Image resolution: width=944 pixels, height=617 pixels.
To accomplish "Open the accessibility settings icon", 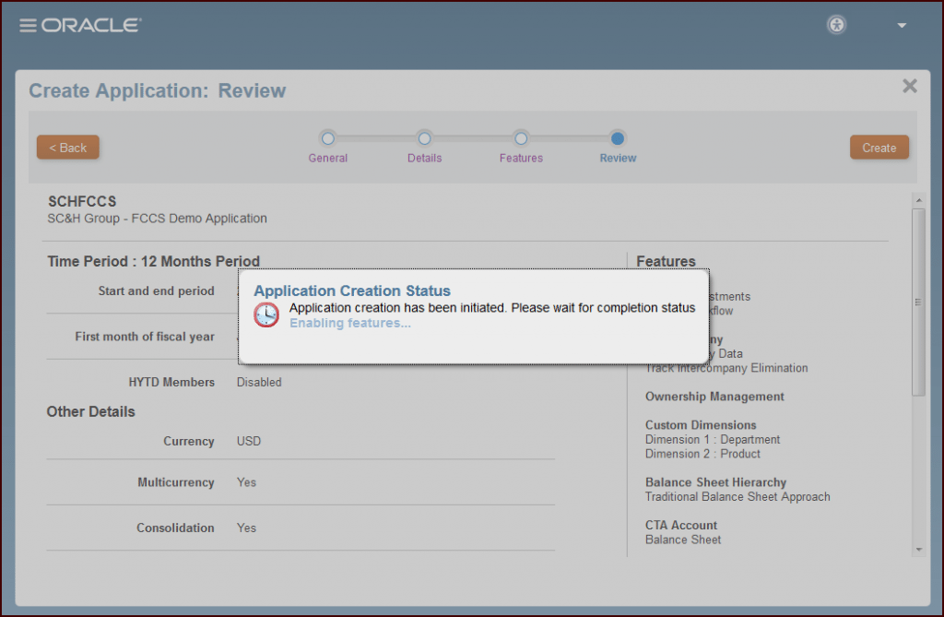I will (837, 25).
